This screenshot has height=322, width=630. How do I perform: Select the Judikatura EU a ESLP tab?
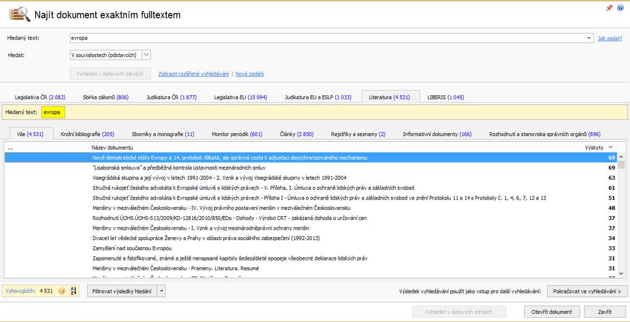pos(318,97)
